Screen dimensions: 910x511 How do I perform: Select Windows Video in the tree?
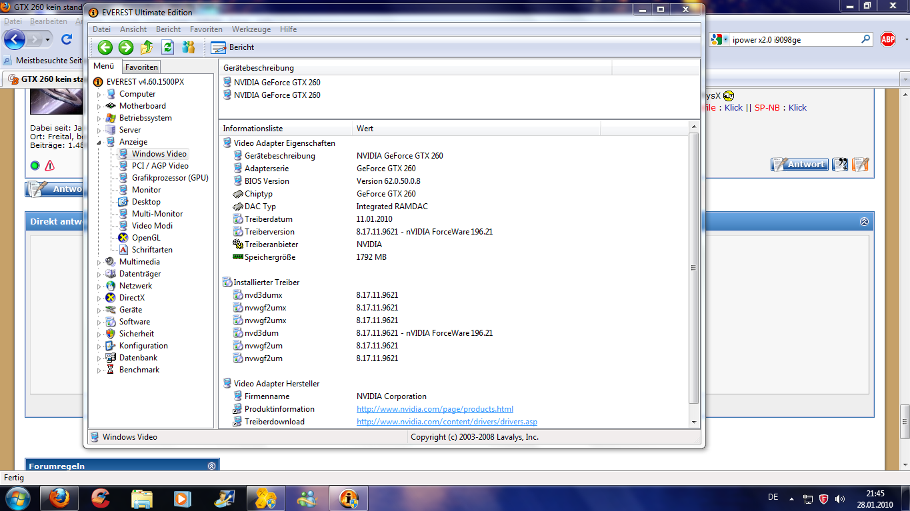coord(159,154)
